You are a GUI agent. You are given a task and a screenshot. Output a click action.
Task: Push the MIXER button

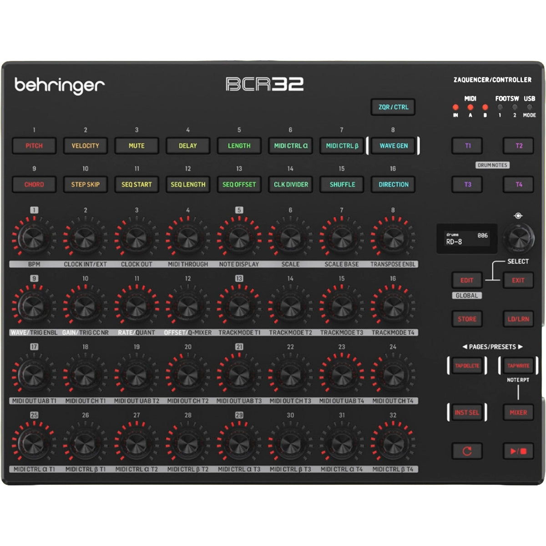tap(518, 412)
